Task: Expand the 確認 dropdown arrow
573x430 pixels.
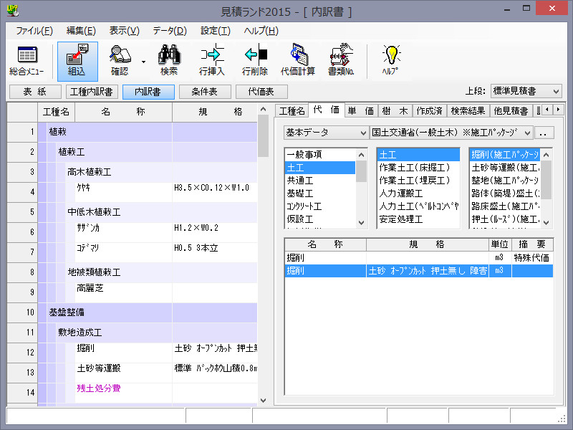Action: tap(143, 62)
